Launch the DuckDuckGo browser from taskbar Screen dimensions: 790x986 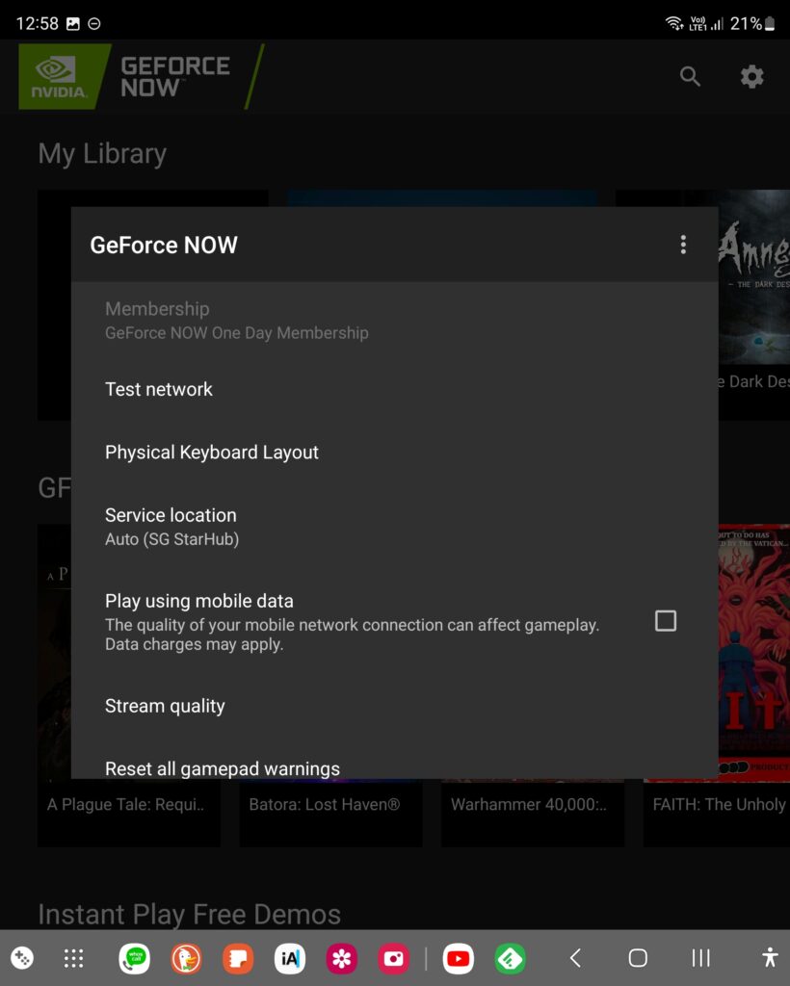[x=186, y=958]
